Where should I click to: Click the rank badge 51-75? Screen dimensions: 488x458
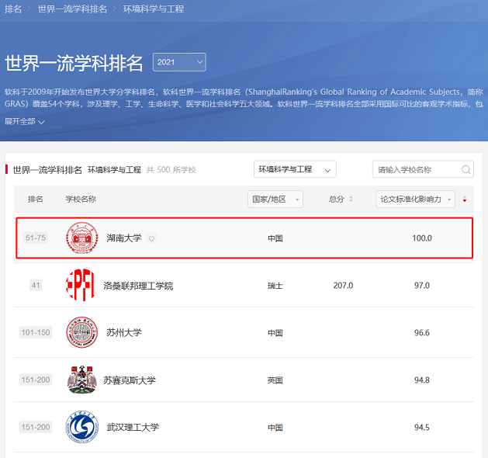tap(36, 238)
